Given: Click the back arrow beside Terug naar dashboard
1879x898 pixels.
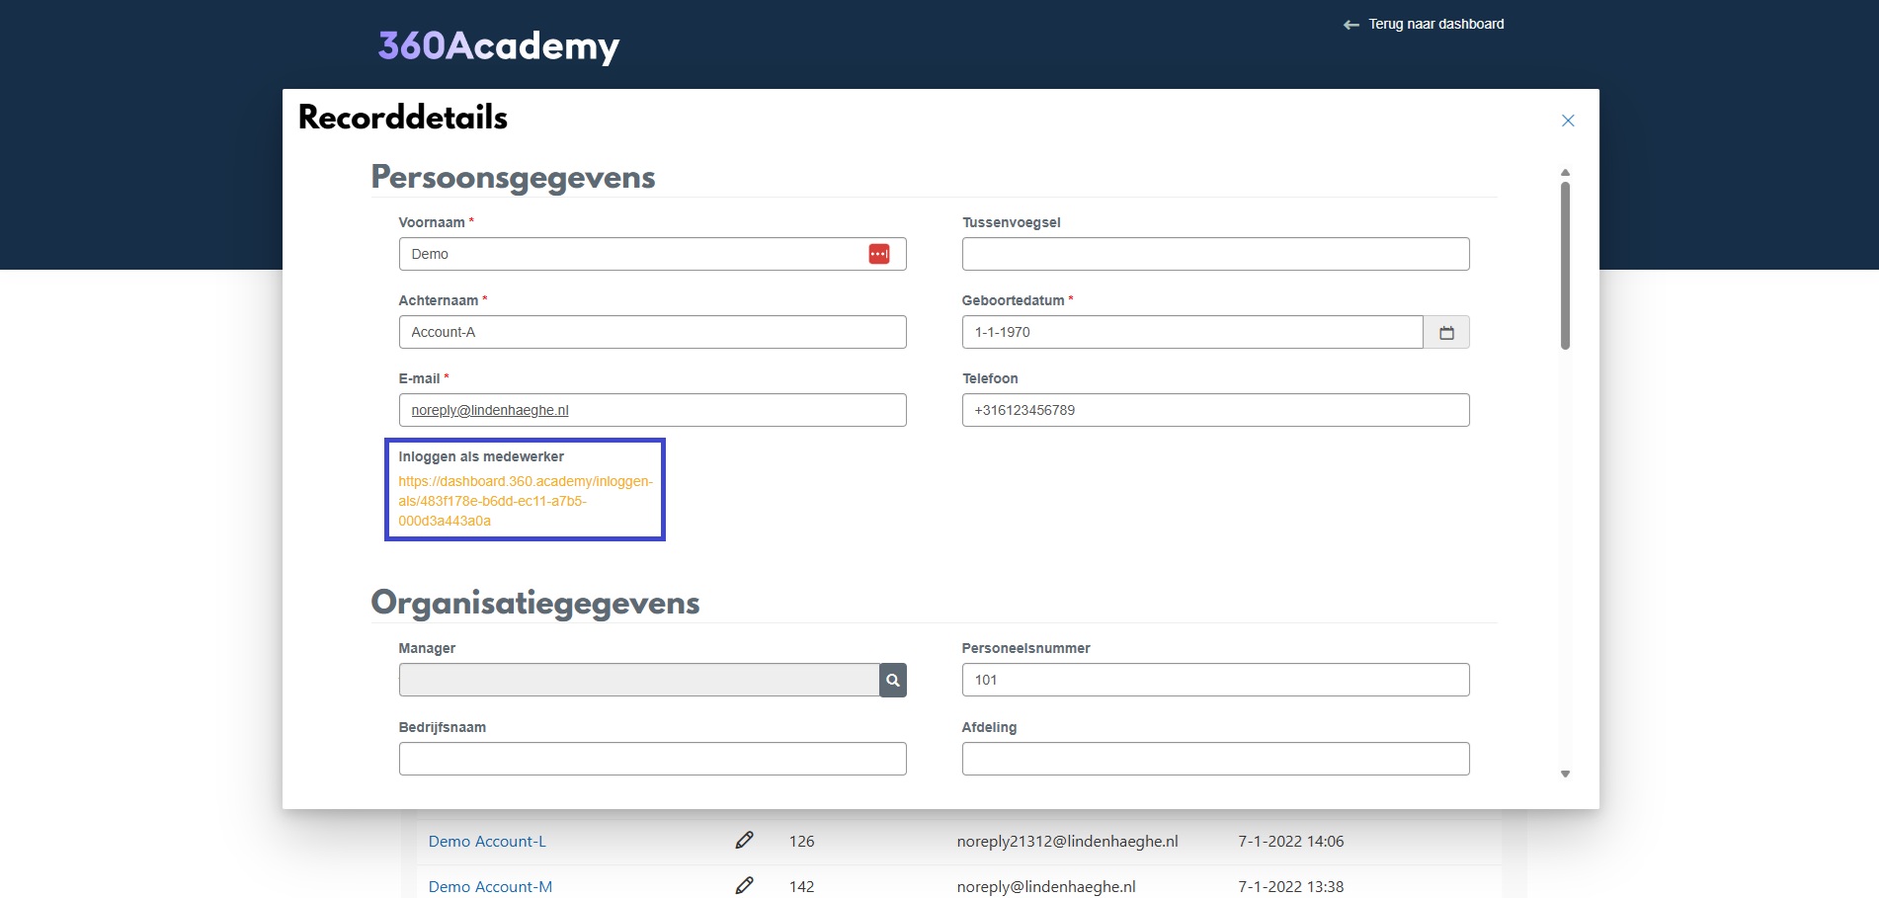Looking at the screenshot, I should coord(1351,25).
